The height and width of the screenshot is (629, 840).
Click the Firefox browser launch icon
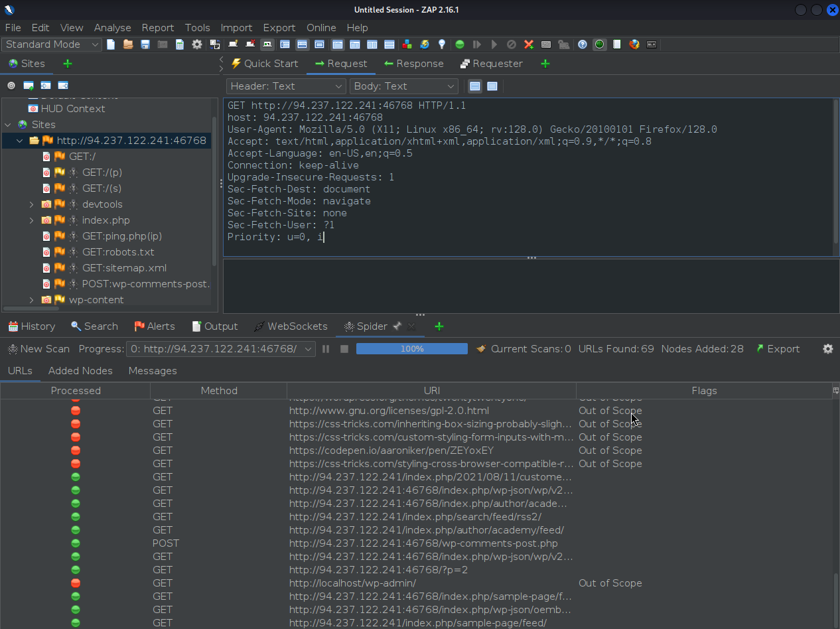tap(634, 44)
